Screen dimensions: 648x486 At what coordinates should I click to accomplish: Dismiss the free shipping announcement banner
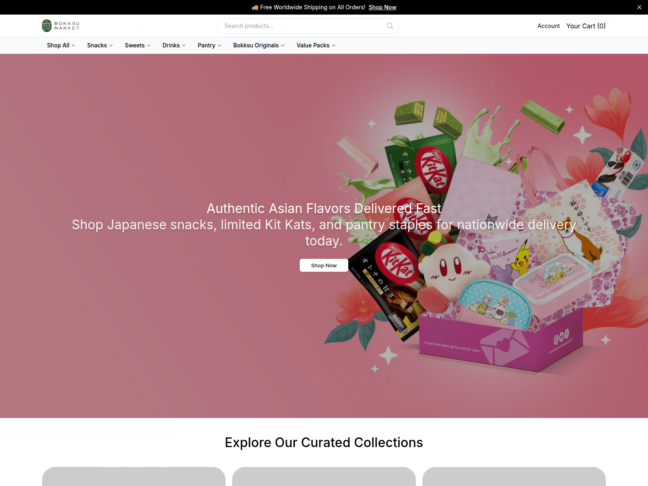click(639, 7)
